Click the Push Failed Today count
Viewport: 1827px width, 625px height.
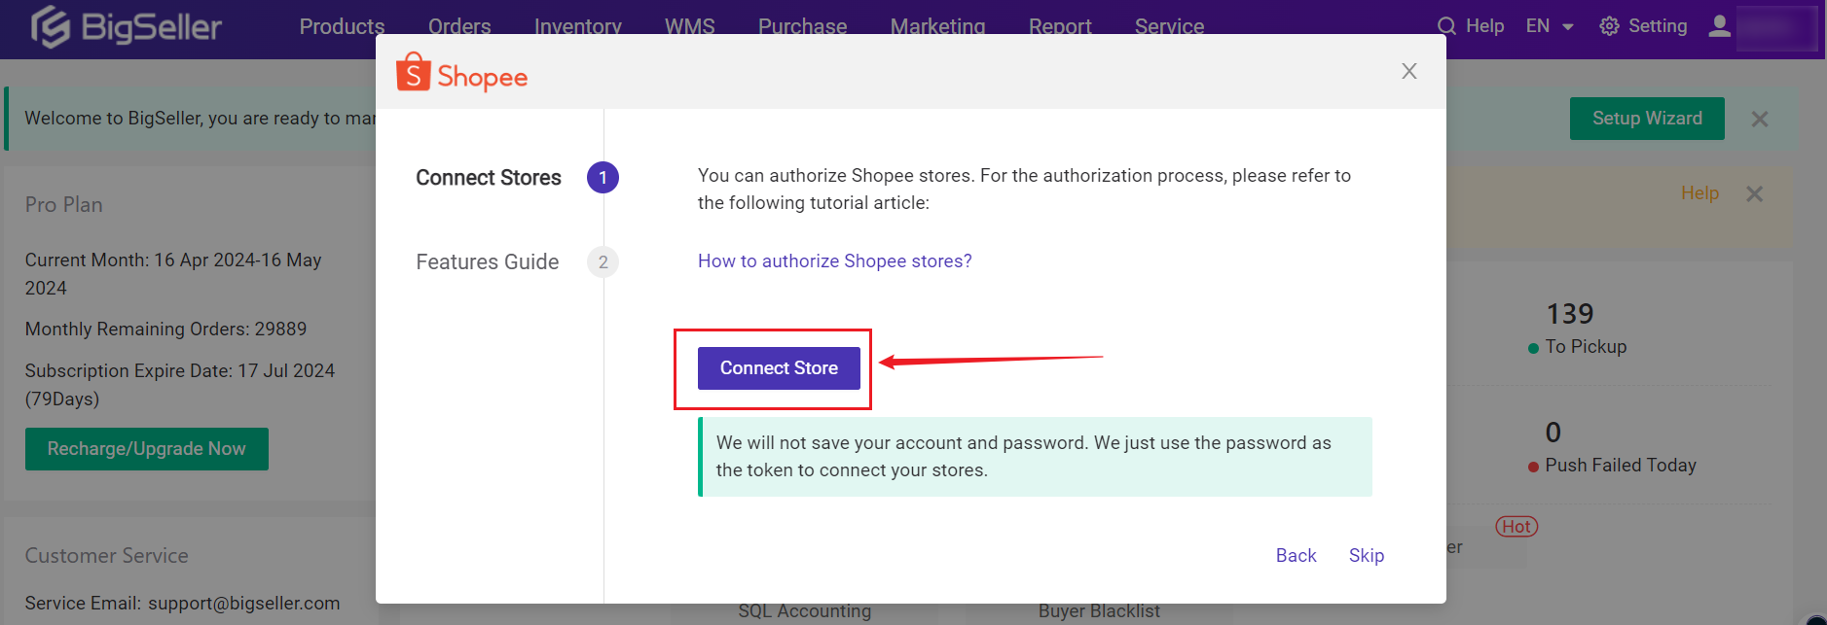tap(1553, 432)
